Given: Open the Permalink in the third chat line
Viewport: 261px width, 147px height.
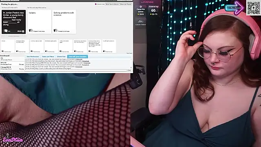Looking at the screenshot, I should tap(87, 63).
